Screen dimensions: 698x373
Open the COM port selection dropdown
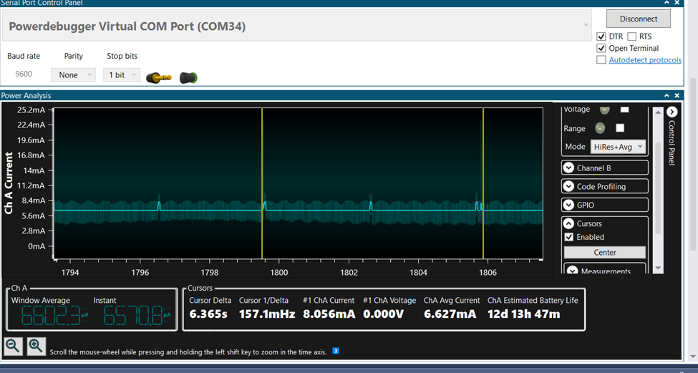coord(297,25)
